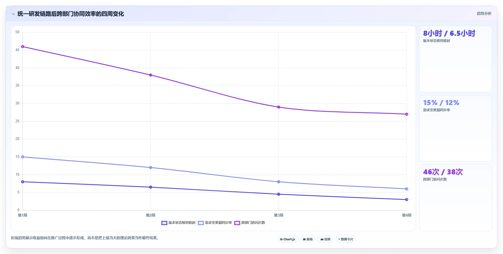The width and height of the screenshot is (503, 254).
Task: Toggle the 版本状态核对耗时 legend item
Action: pyautogui.click(x=179, y=223)
